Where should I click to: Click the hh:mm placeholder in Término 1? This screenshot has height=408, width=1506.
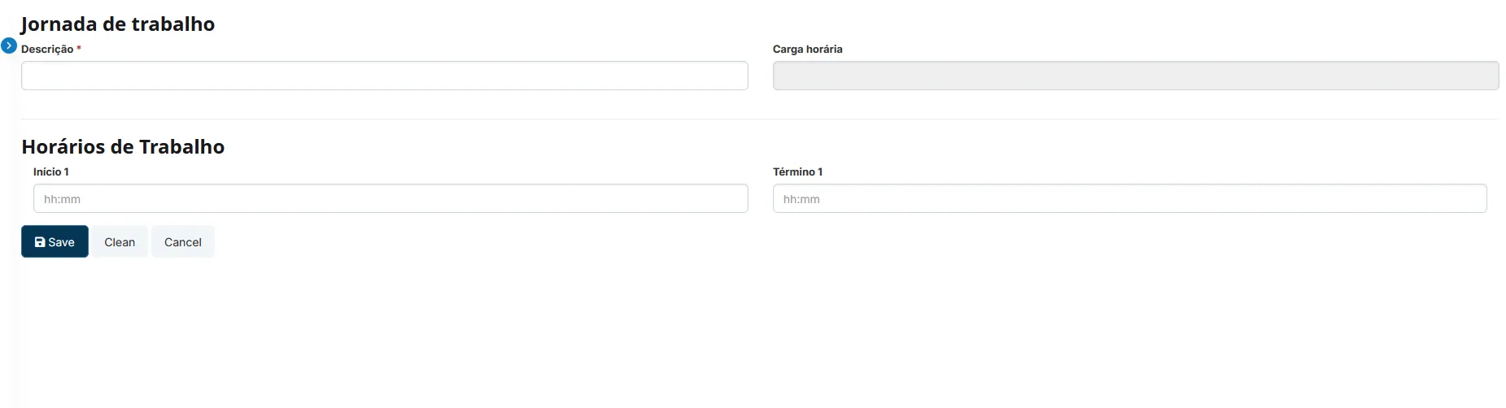click(x=801, y=199)
